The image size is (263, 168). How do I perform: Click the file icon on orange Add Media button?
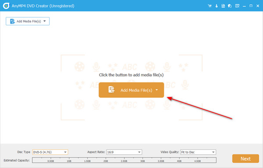tap(111, 89)
